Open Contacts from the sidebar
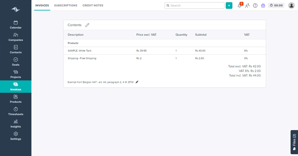Viewport: 298px width, 156px height. pyautogui.click(x=16, y=50)
